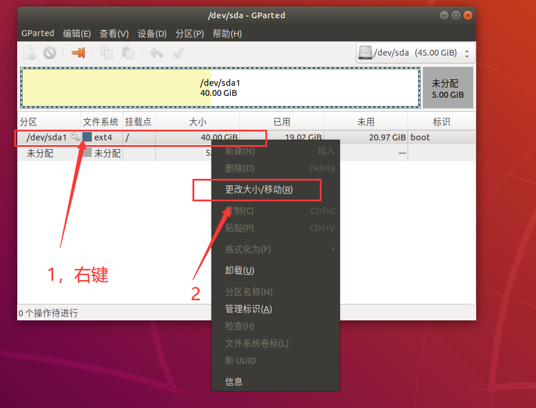Click the gray 未分配 filesystem swatch
Image resolution: width=536 pixels, height=408 pixels.
point(87,152)
